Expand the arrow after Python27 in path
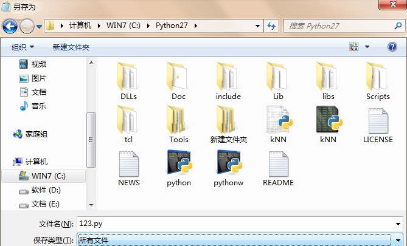The height and width of the screenshot is (246, 407). coord(195,26)
